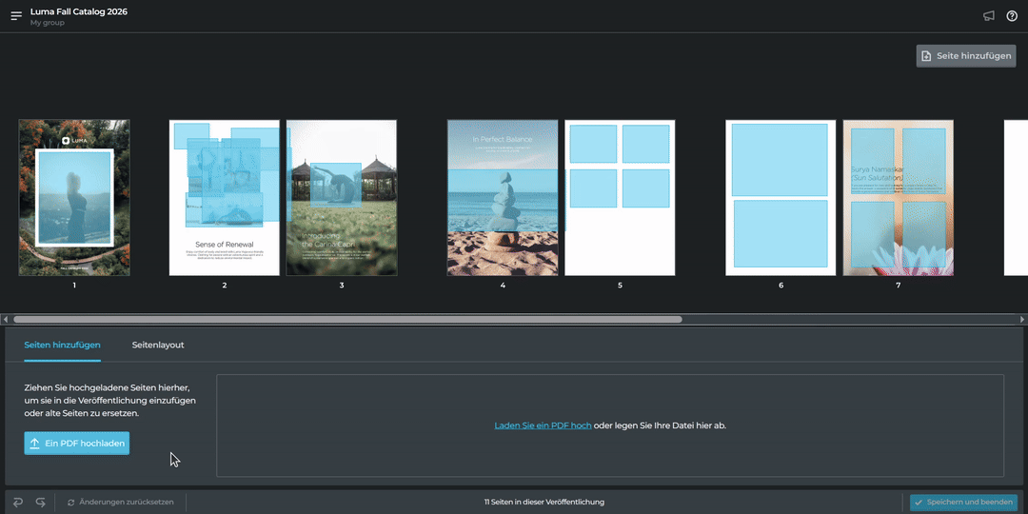Select page 1 cover thumbnail
1028x514 pixels.
(x=74, y=197)
